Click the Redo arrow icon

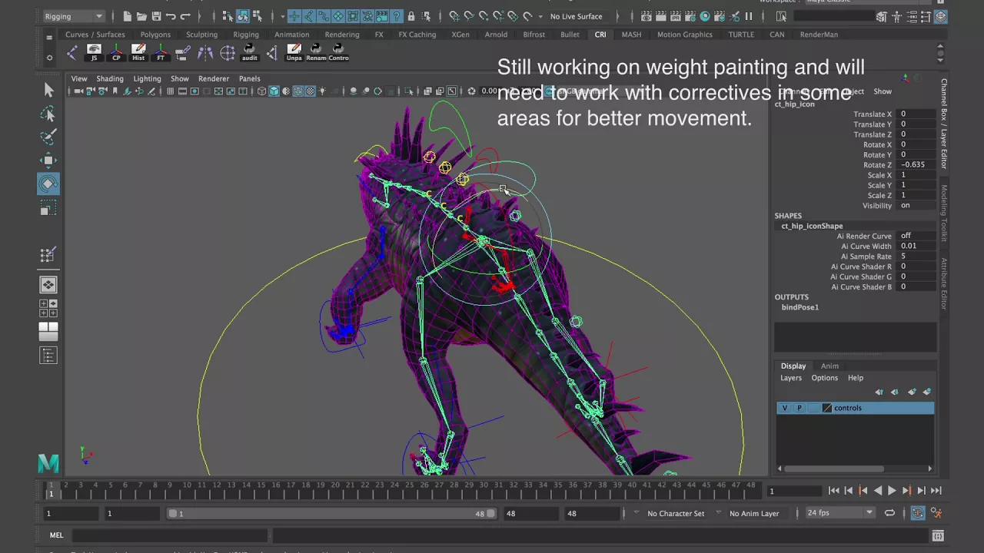click(185, 16)
